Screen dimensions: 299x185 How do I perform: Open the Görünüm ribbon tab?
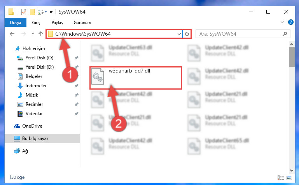coord(82,22)
